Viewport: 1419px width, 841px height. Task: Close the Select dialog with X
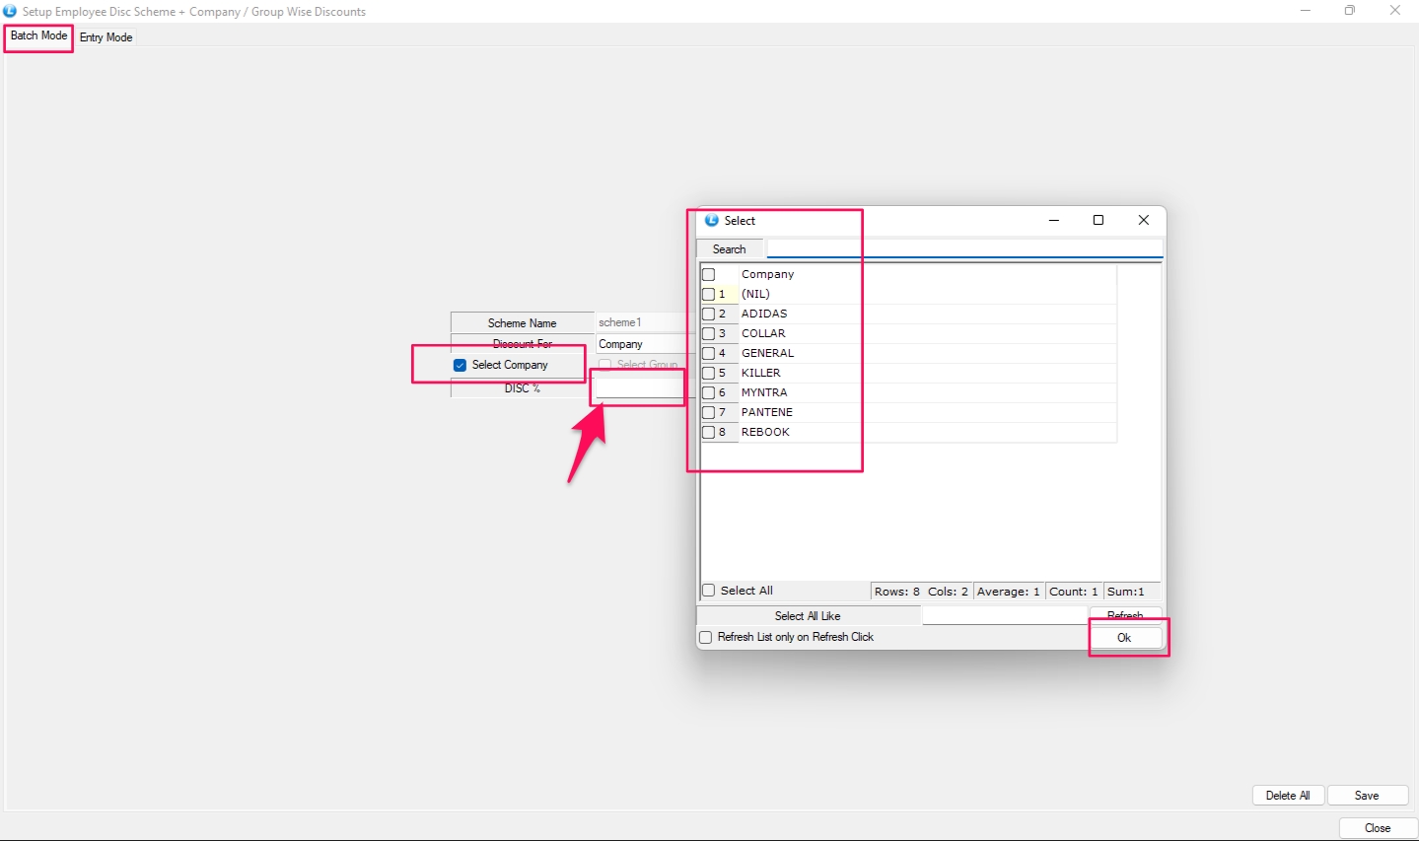point(1144,220)
